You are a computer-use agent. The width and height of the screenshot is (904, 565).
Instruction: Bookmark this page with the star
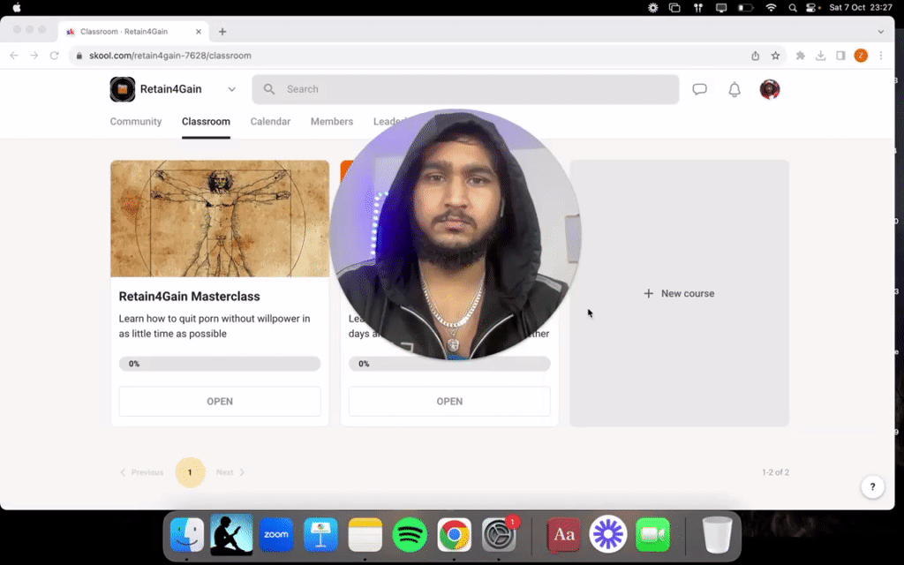pos(775,56)
